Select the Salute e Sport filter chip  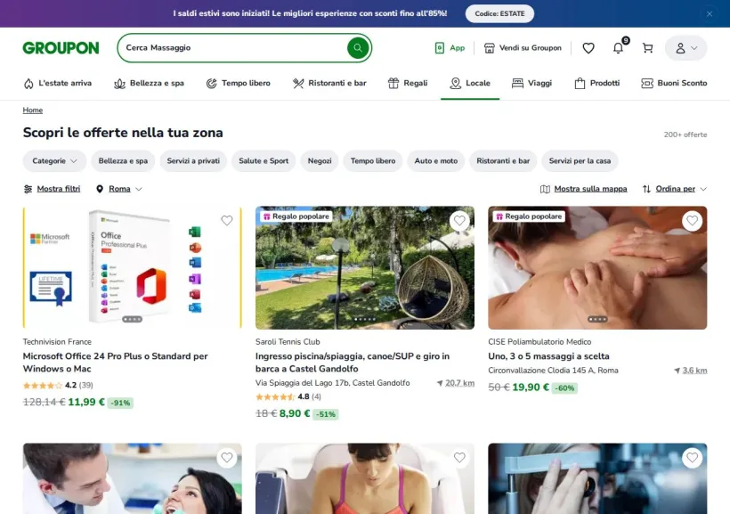(x=264, y=160)
